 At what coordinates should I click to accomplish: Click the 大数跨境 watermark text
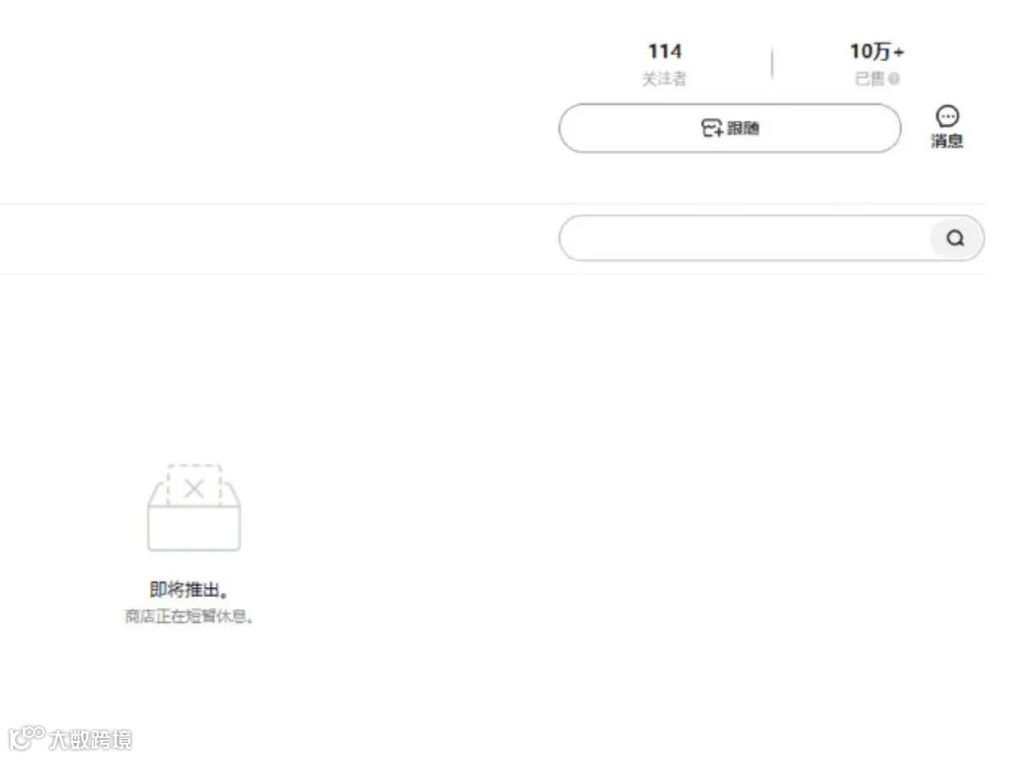[x=91, y=739]
